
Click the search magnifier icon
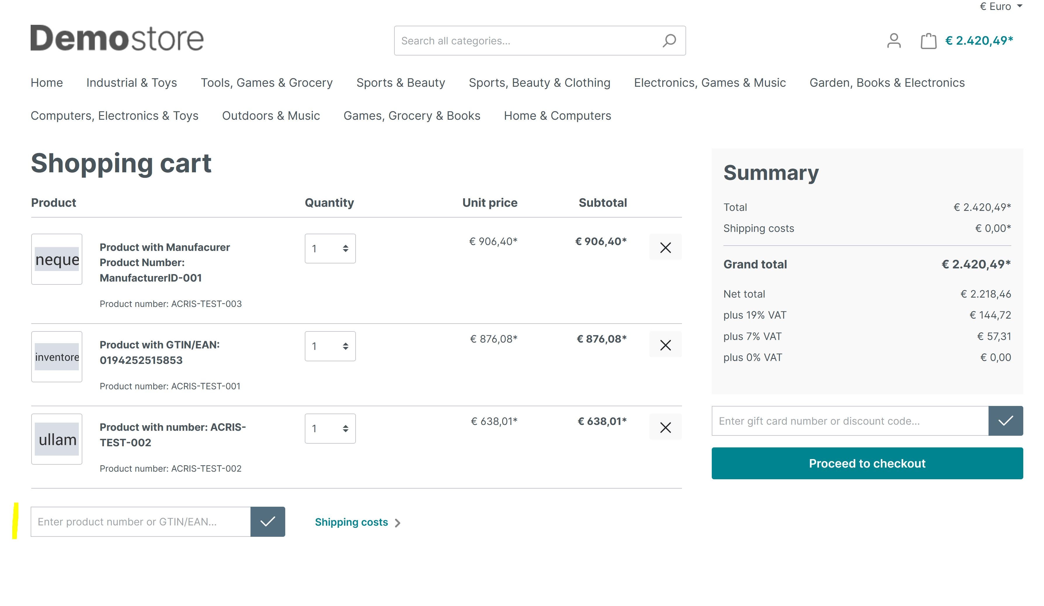tap(669, 41)
